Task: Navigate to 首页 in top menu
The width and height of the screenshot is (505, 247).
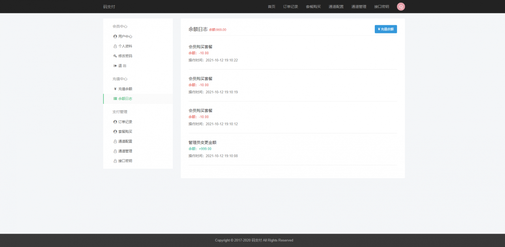Action: pos(271,6)
